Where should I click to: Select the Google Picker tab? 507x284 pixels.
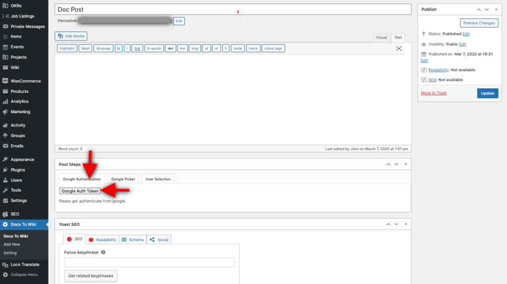[123, 179]
